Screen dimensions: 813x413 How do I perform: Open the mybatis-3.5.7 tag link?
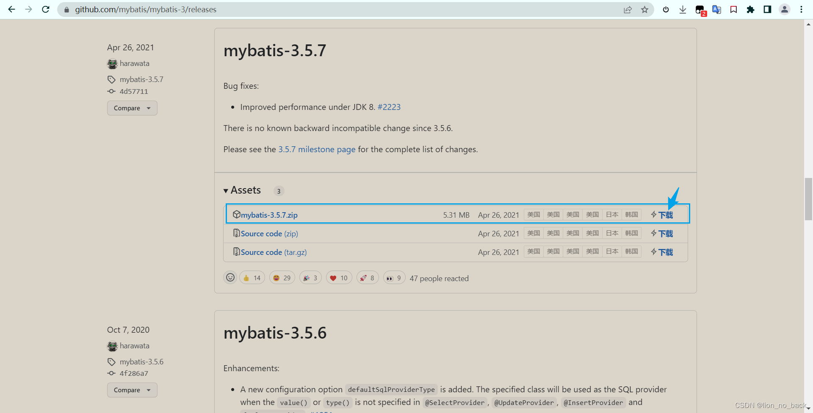[x=141, y=79]
